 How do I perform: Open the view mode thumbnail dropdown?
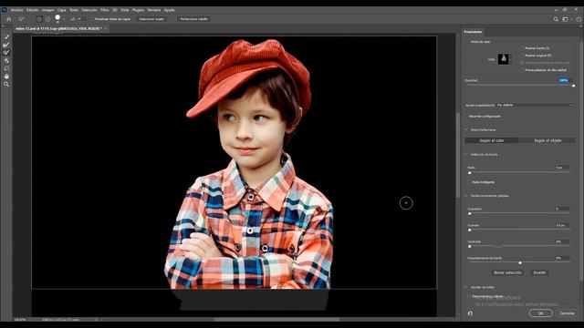pos(505,58)
